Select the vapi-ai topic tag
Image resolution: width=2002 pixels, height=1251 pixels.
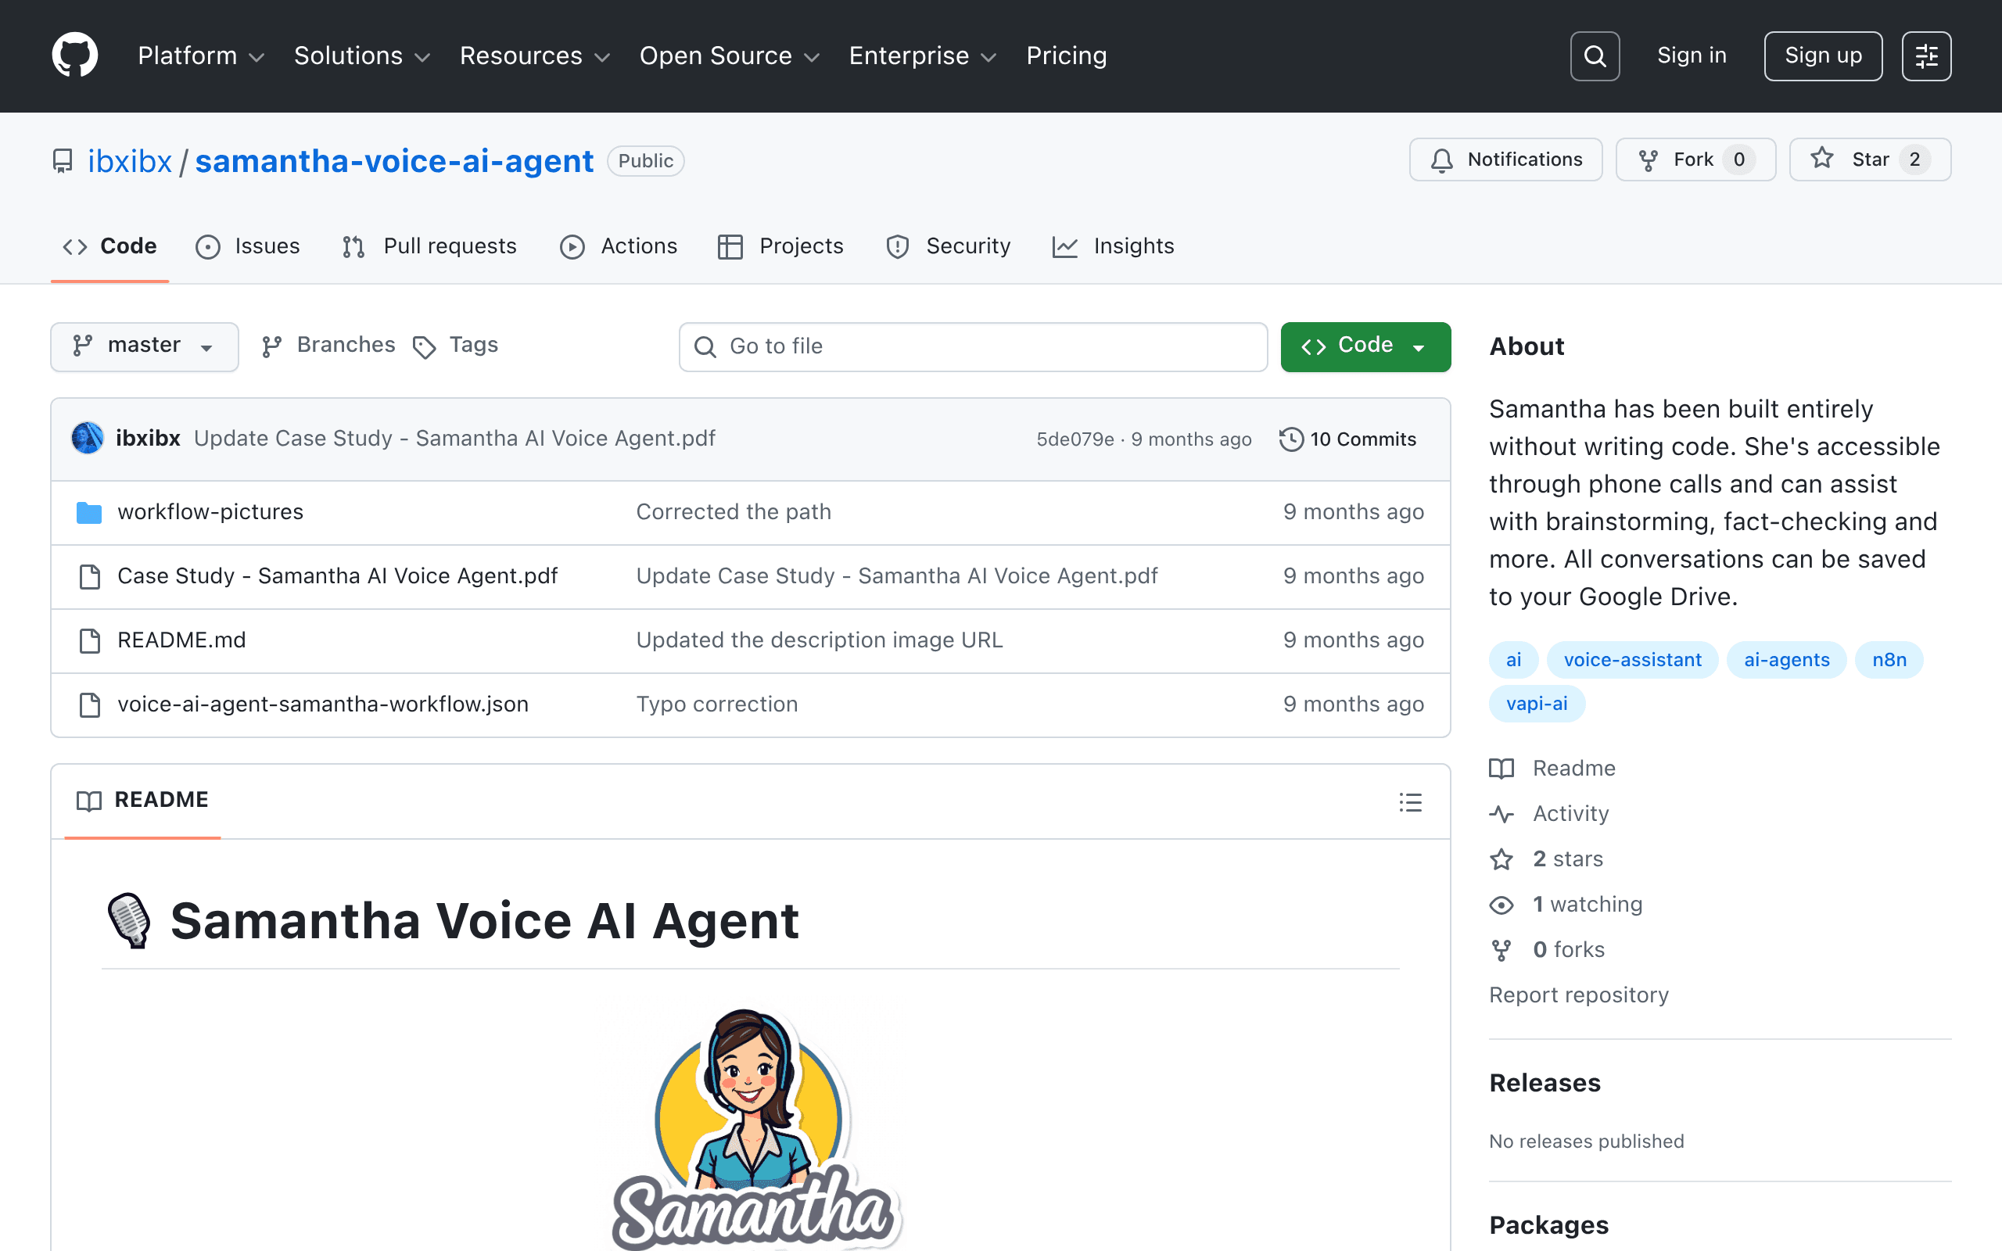click(x=1536, y=704)
